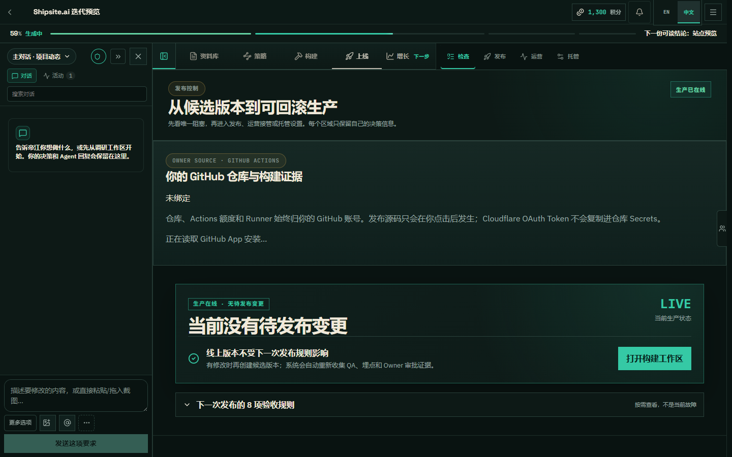Go back using the top-left arrow
The width and height of the screenshot is (732, 457).
(x=10, y=12)
